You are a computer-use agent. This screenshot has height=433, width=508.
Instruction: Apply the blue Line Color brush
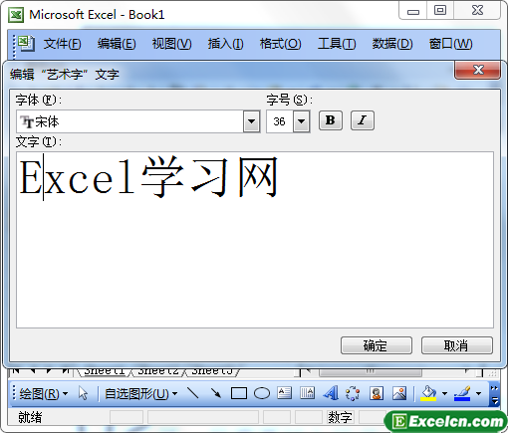(462, 393)
